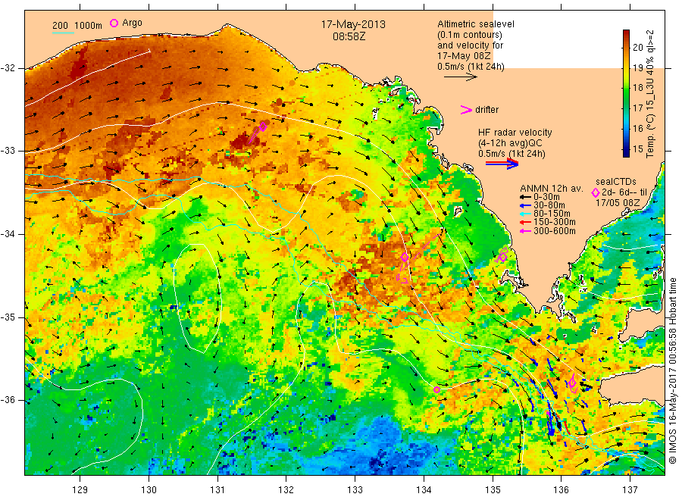This screenshot has width=682, height=500.
Task: Click the '80-150m' depth label
Action: [x=552, y=214]
